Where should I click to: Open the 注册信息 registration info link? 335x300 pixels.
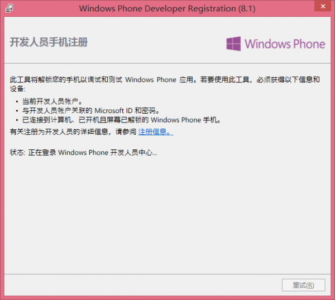[x=156, y=132]
